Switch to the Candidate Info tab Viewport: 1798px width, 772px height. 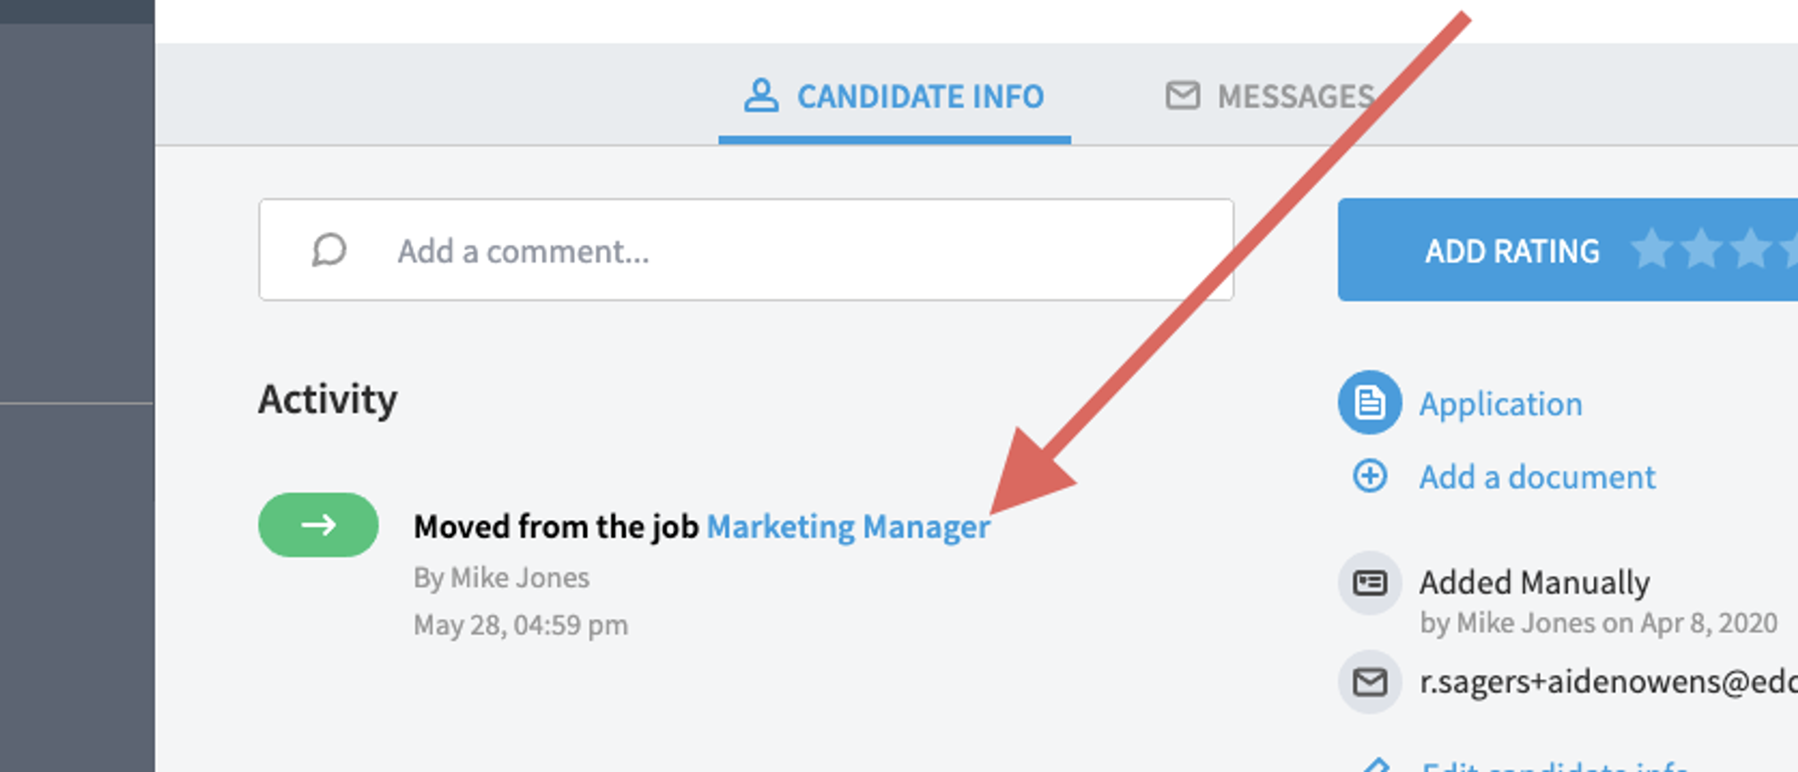pos(894,96)
